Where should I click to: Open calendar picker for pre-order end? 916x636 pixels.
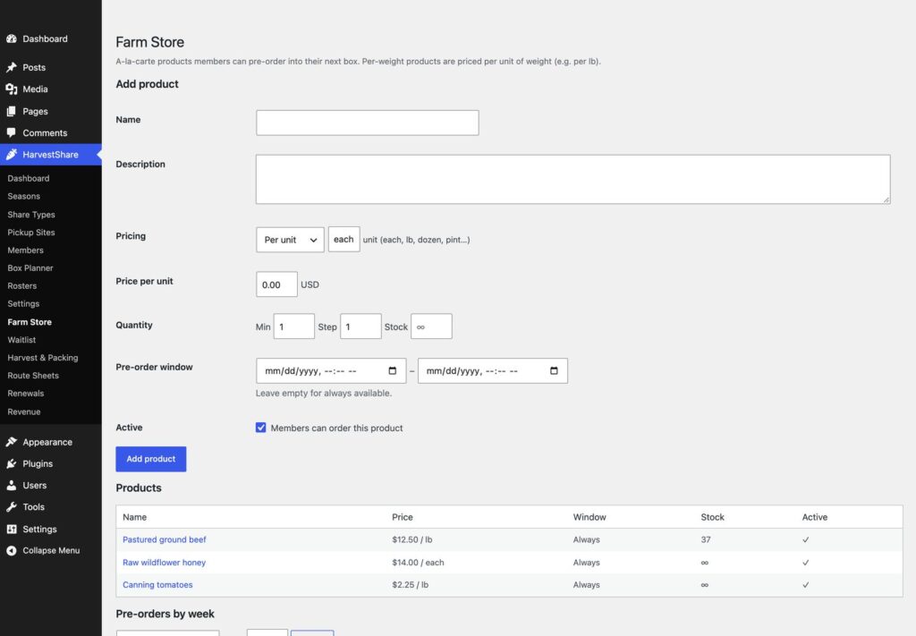pos(554,371)
